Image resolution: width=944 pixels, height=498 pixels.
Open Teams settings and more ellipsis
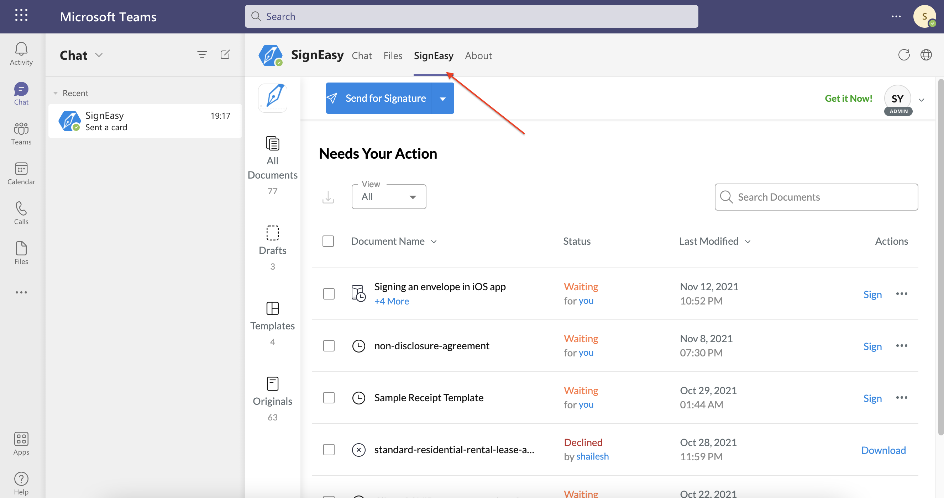point(896,16)
